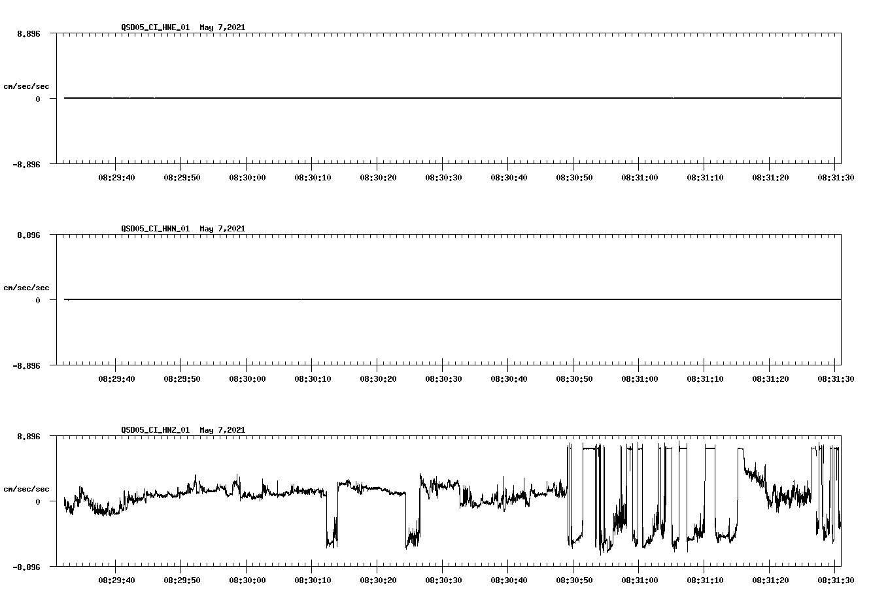
Task: Click the clipped signal region after 08:30:50
Action: tap(589, 450)
